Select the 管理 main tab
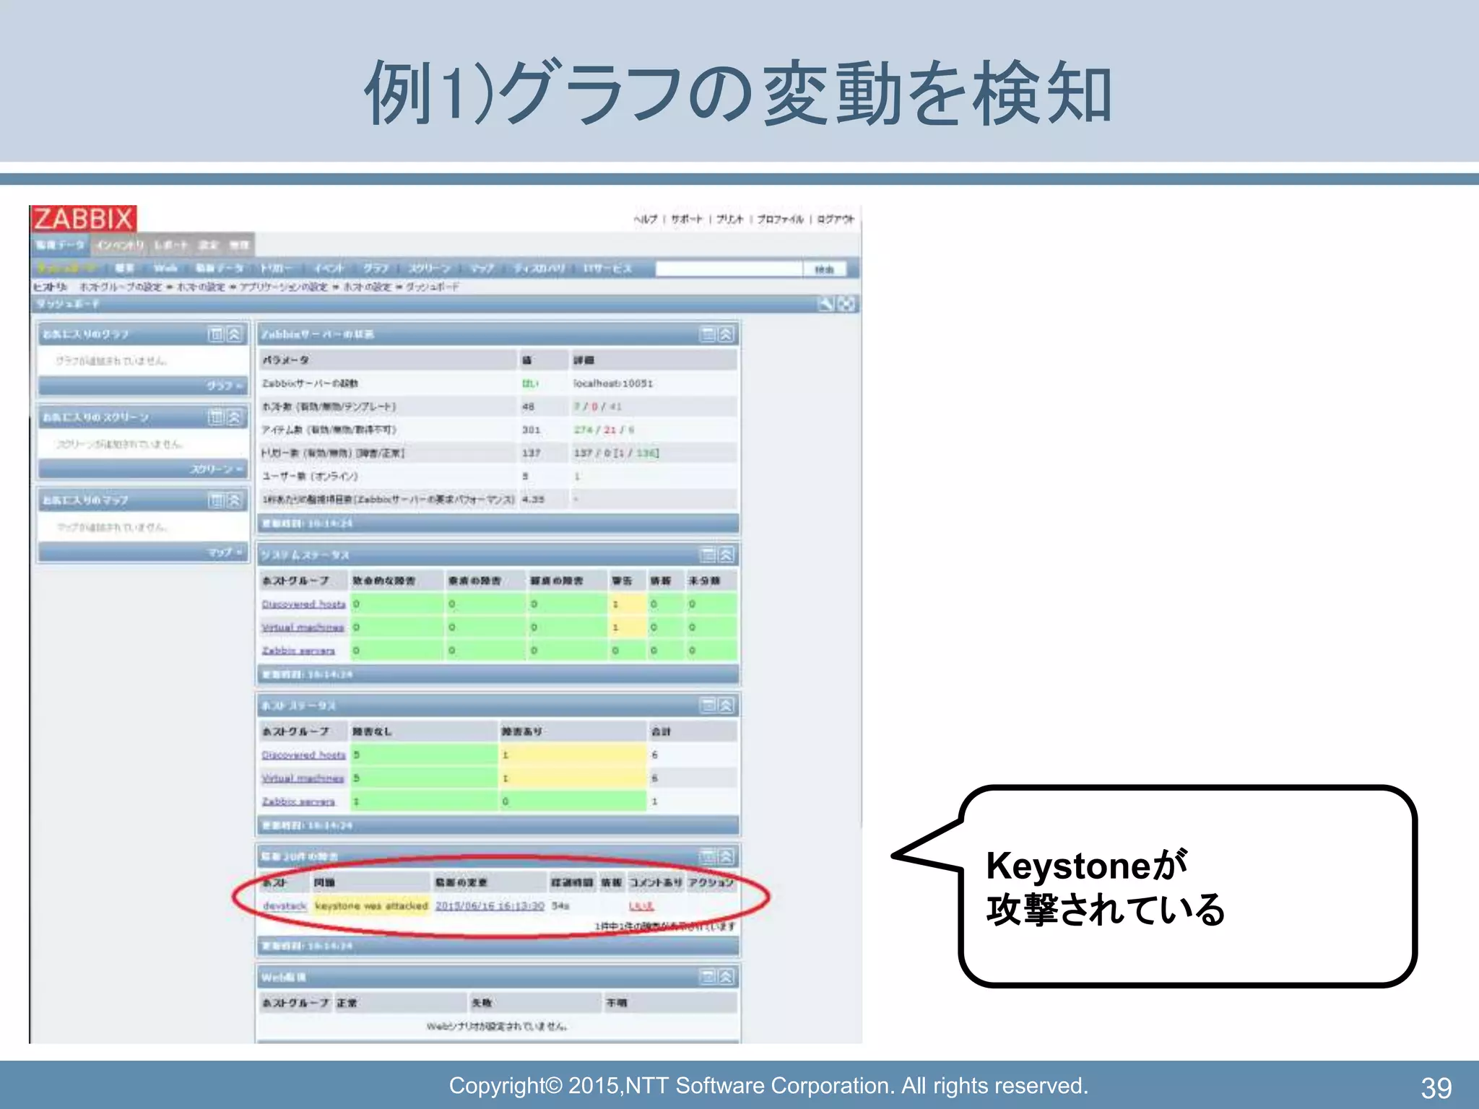1479x1109 pixels. [239, 245]
